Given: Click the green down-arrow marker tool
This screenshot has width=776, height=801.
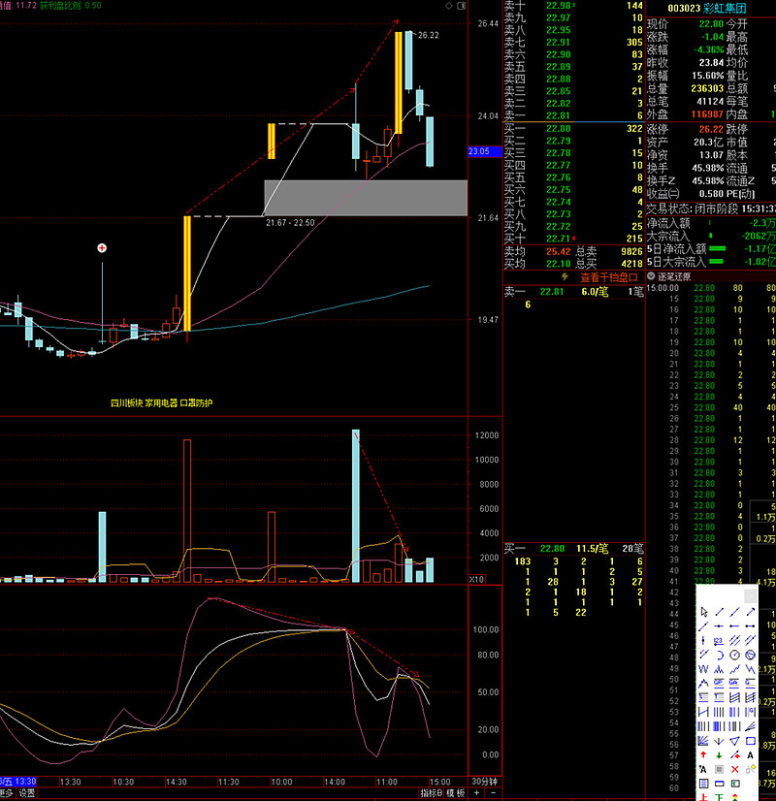Looking at the screenshot, I should click(x=720, y=754).
